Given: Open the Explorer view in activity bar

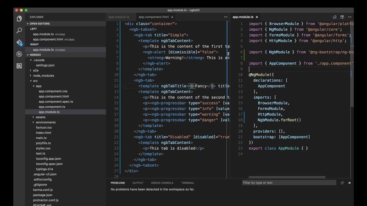Looking at the screenshot, I should tap(19, 18).
